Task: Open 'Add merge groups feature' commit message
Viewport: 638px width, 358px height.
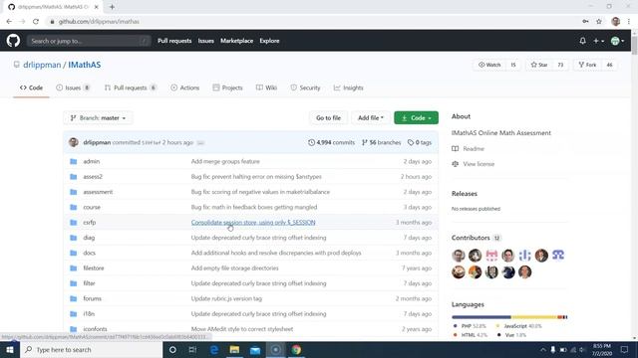Action: pyautogui.click(x=225, y=161)
